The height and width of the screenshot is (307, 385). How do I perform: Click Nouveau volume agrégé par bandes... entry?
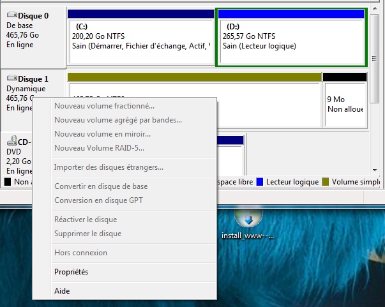118,120
